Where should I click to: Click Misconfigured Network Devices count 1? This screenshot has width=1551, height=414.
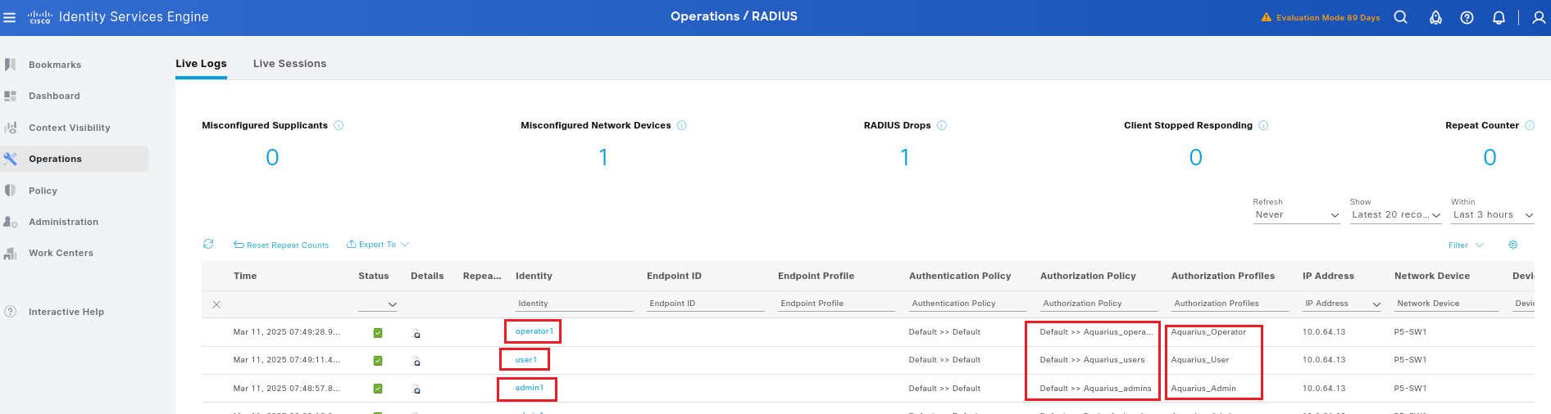click(603, 157)
